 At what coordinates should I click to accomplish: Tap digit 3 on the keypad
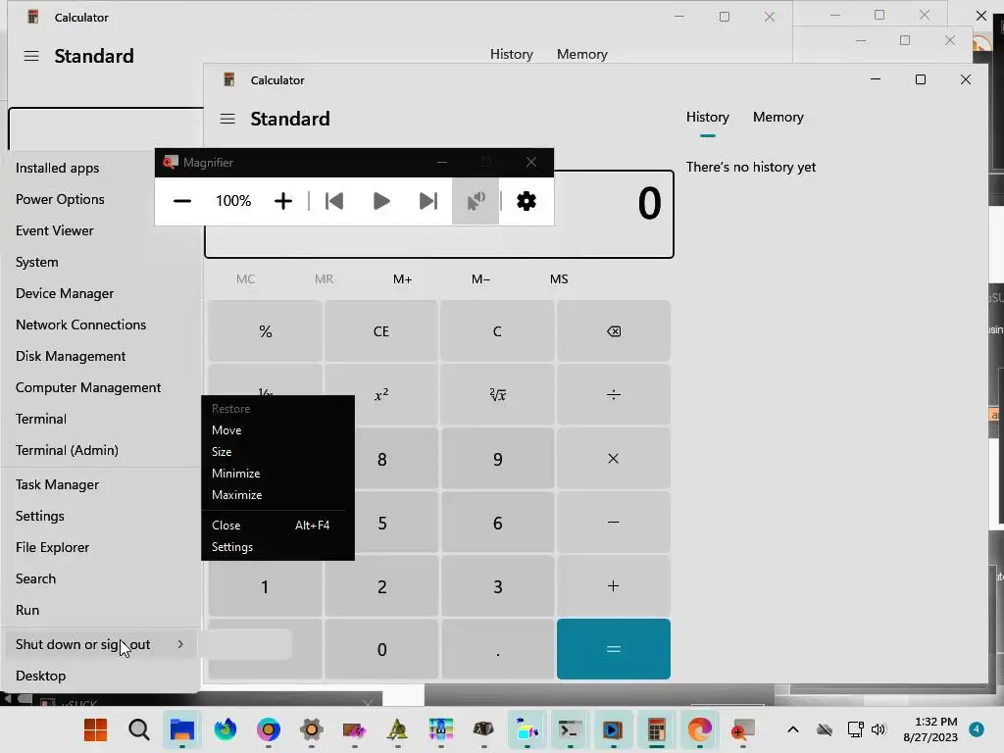click(x=497, y=586)
